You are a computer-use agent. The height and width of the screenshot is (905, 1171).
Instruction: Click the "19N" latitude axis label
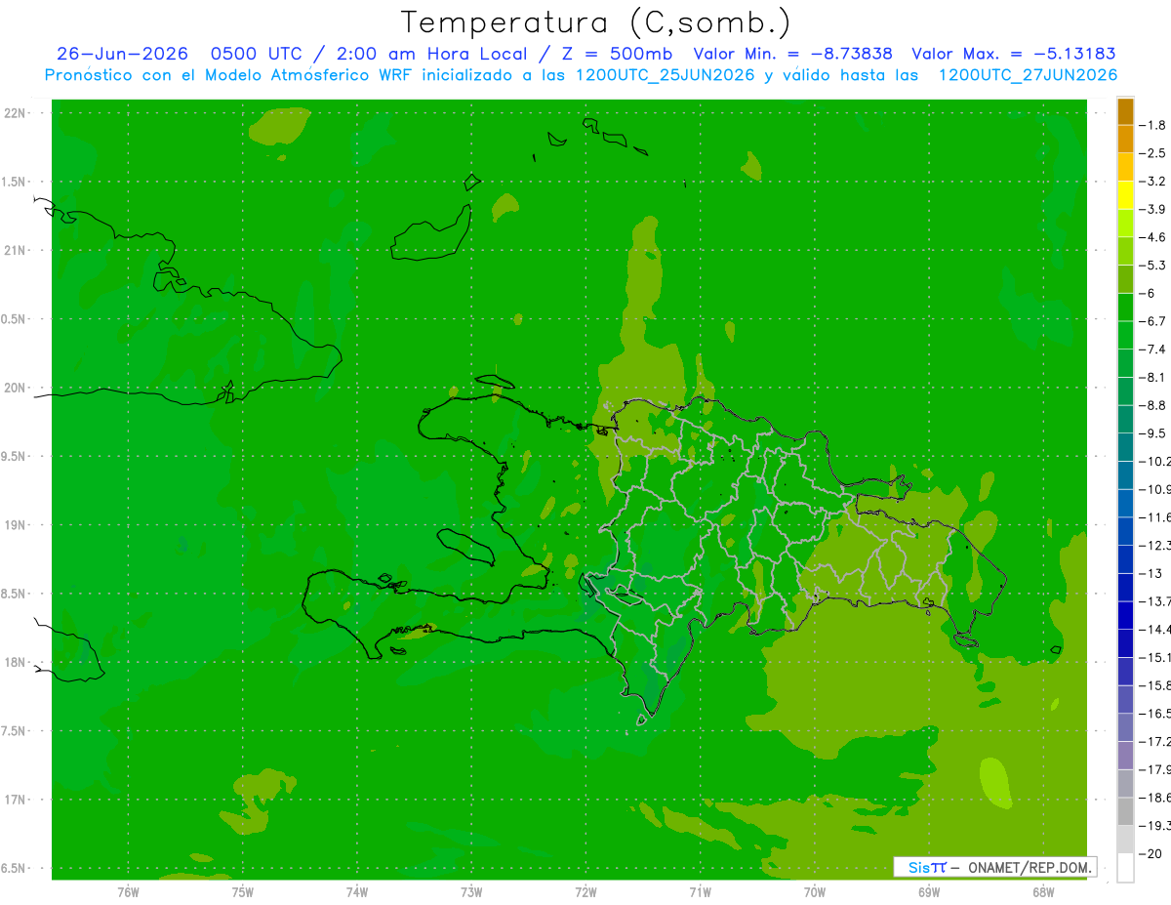16,524
